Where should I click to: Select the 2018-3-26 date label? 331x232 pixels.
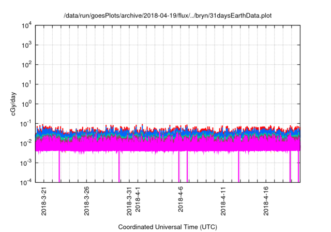[x=86, y=202]
